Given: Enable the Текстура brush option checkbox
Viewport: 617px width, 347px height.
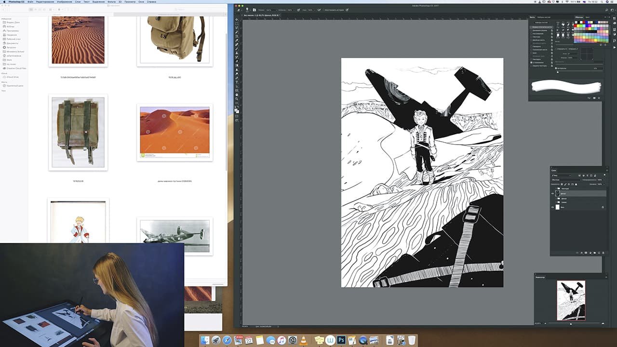Looking at the screenshot, I should coord(531,37).
